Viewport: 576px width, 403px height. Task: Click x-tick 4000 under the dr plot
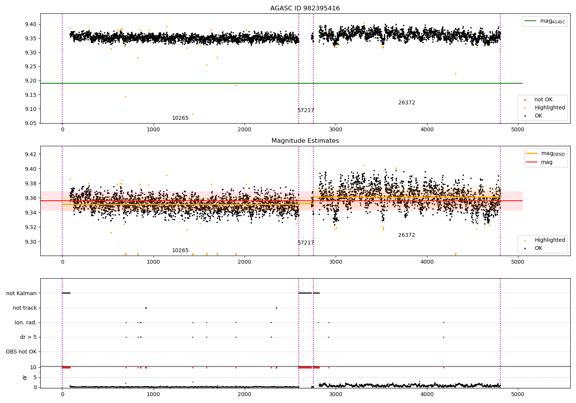427,394
